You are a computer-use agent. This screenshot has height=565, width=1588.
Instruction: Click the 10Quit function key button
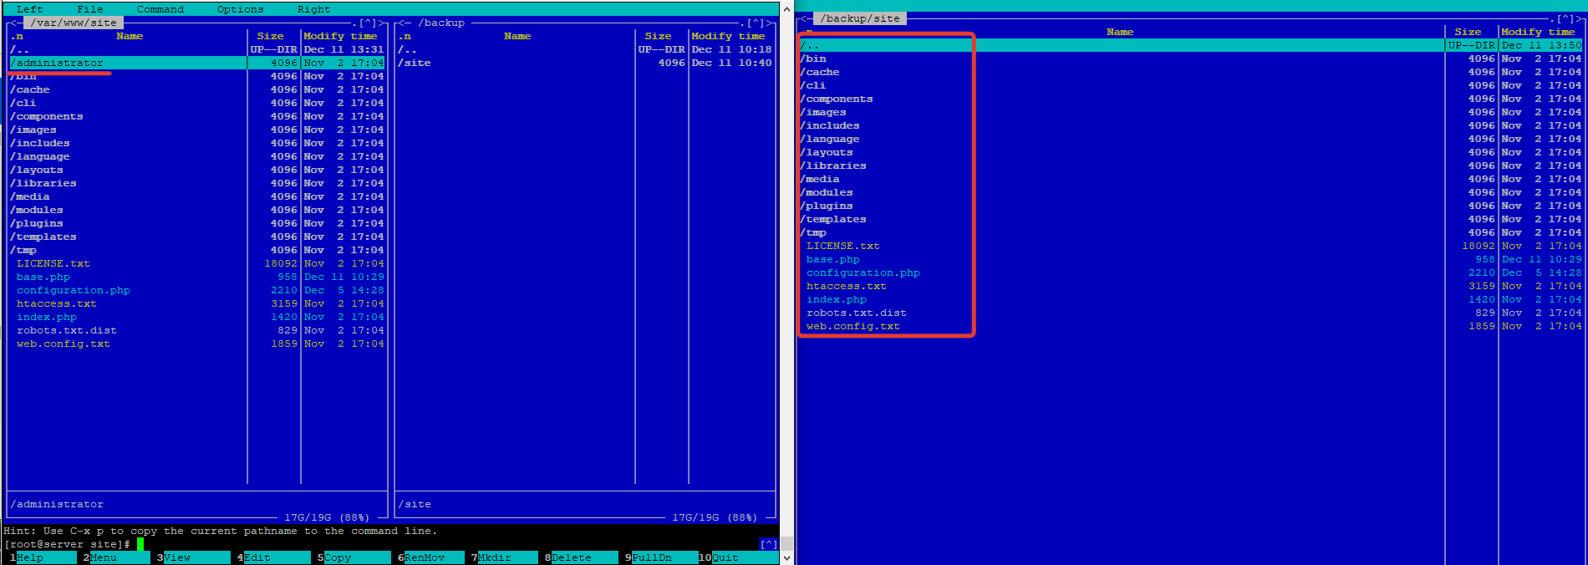click(738, 557)
